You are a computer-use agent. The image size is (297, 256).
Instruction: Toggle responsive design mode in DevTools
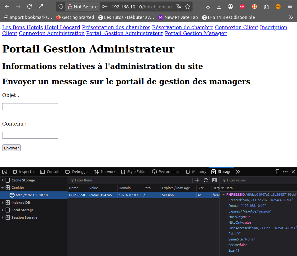click(x=277, y=172)
